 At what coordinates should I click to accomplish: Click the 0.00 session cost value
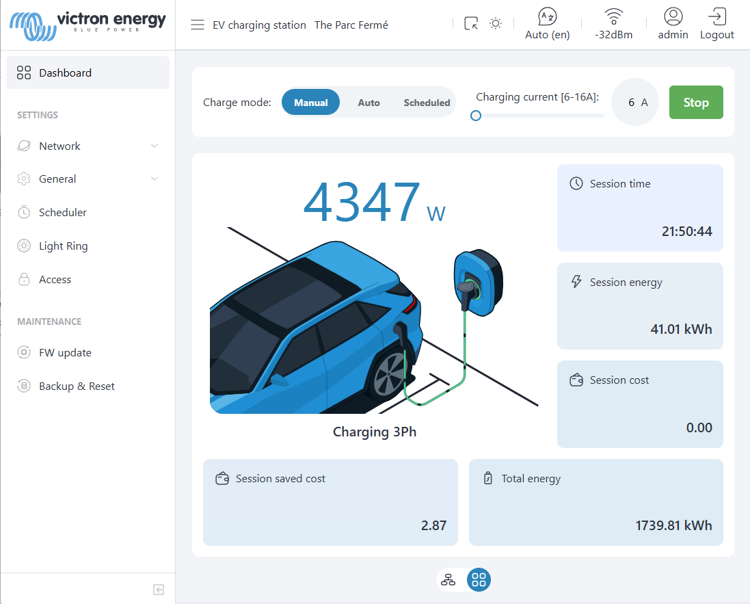coord(699,428)
